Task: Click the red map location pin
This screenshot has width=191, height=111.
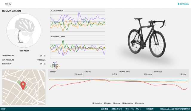Action: coord(23,86)
